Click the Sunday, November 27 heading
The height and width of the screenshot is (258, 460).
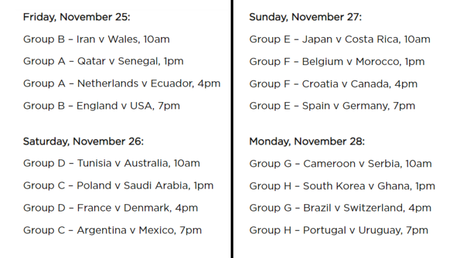coord(305,17)
